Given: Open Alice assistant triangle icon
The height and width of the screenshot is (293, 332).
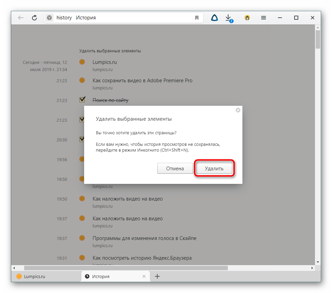Looking at the screenshot, I should [214, 18].
